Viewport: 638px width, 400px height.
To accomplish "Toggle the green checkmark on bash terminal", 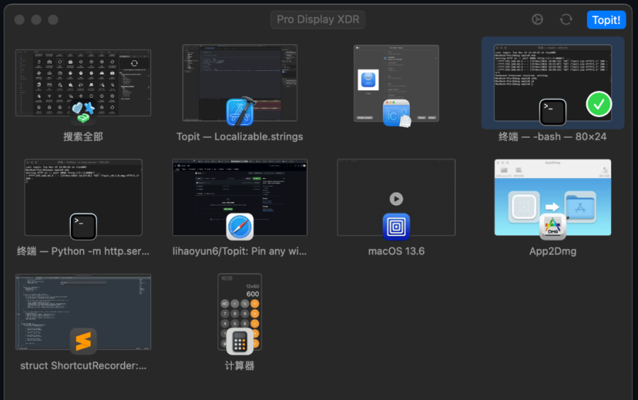I will click(x=598, y=104).
